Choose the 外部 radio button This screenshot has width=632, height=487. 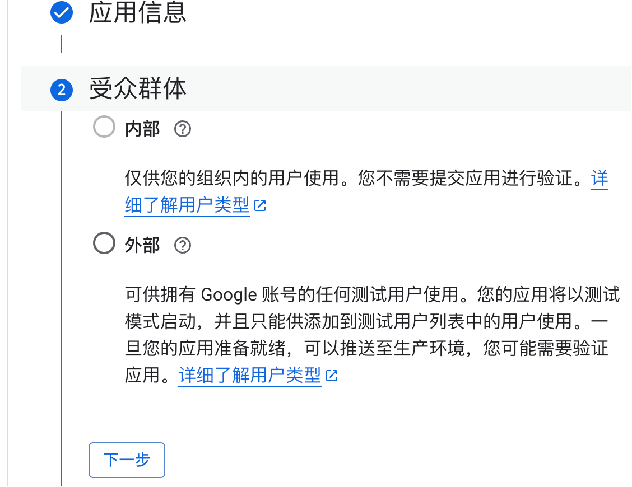104,243
